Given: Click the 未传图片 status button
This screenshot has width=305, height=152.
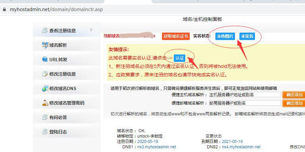Looking at the screenshot, I should click(x=225, y=36).
